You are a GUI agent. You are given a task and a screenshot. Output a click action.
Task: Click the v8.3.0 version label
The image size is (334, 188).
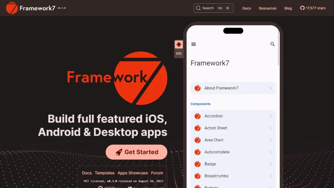point(62,8)
